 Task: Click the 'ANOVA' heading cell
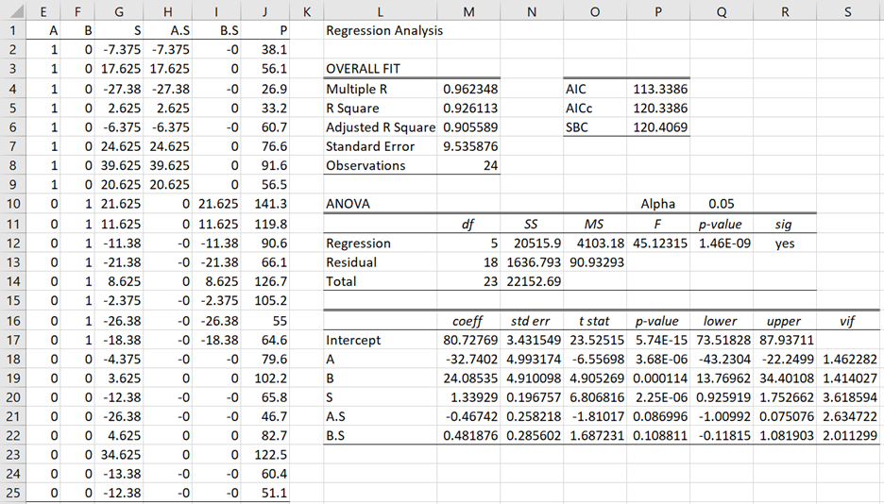click(x=348, y=204)
